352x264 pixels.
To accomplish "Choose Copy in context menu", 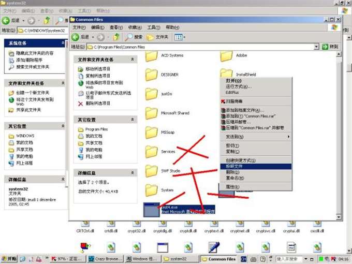I will click(x=256, y=152).
